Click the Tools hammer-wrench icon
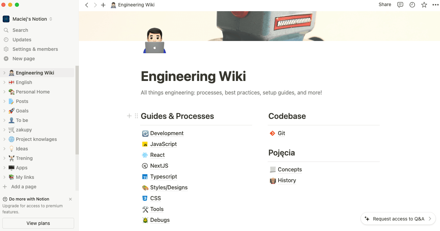 [145, 209]
